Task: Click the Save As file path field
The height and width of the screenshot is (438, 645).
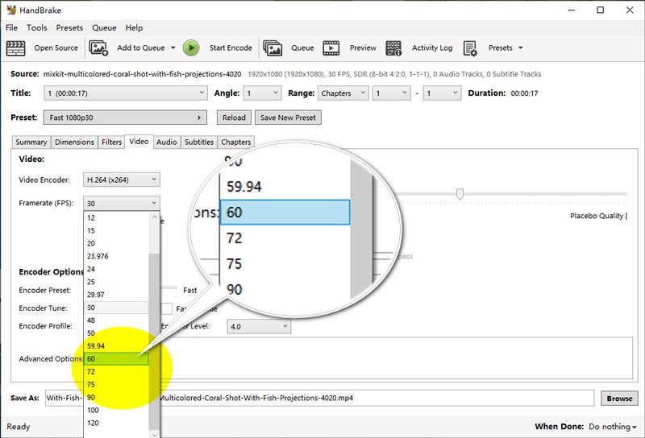Action: (x=319, y=398)
